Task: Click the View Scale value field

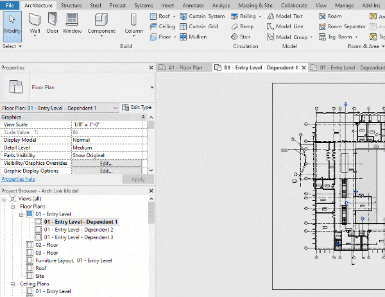Action: pos(107,124)
